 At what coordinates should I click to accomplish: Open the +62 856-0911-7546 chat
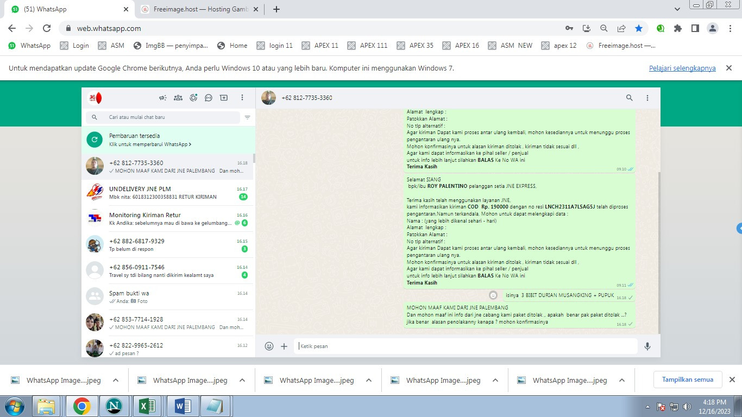click(168, 271)
